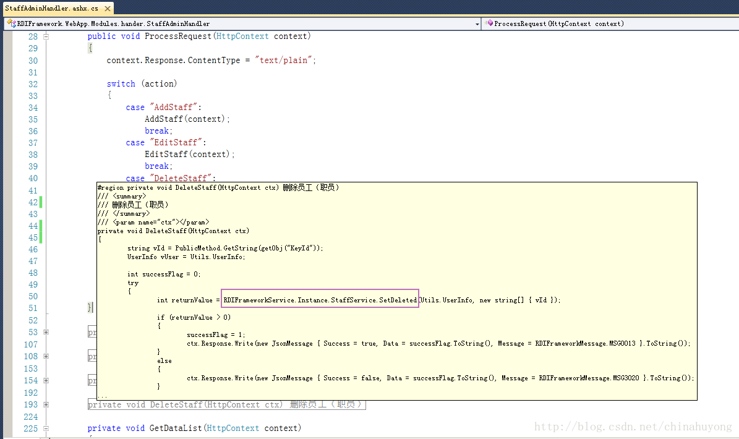Click the HttpContext type in line 28
Viewport: 739px width, 439px height.
click(242, 36)
